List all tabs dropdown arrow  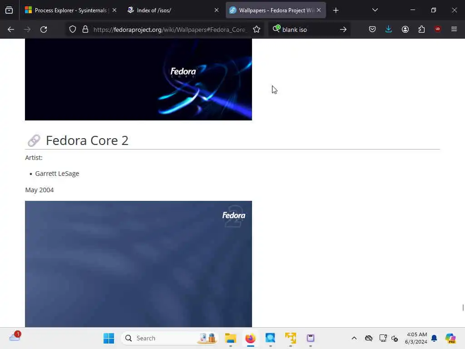tap(375, 10)
